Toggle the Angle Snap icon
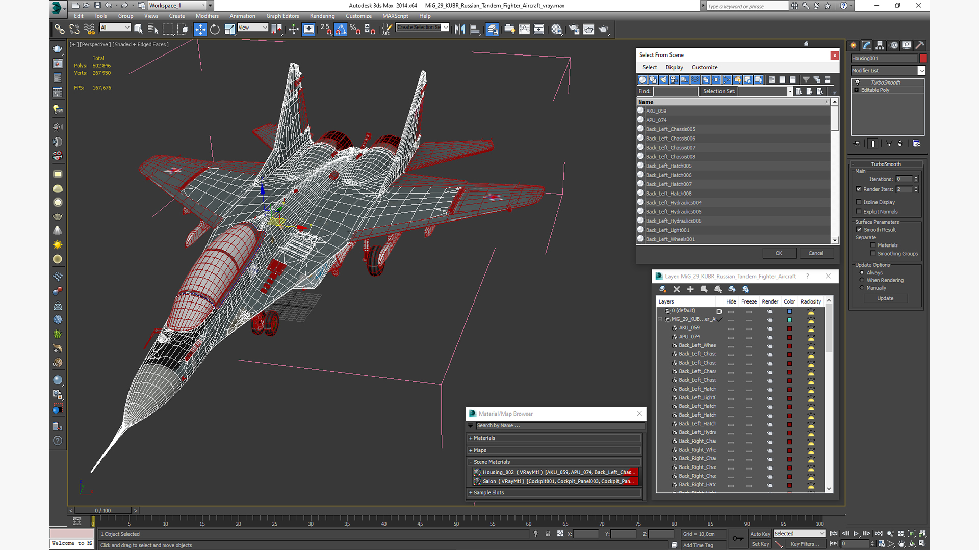The width and height of the screenshot is (979, 550). [341, 30]
